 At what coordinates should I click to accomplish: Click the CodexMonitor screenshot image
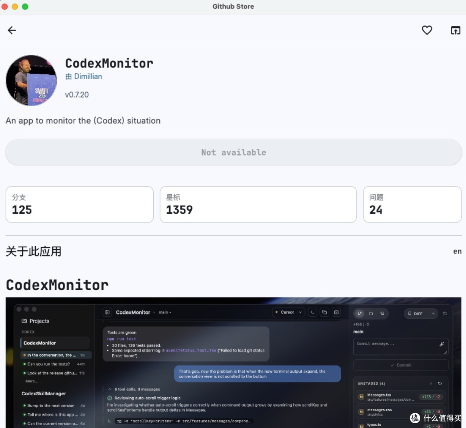233,362
